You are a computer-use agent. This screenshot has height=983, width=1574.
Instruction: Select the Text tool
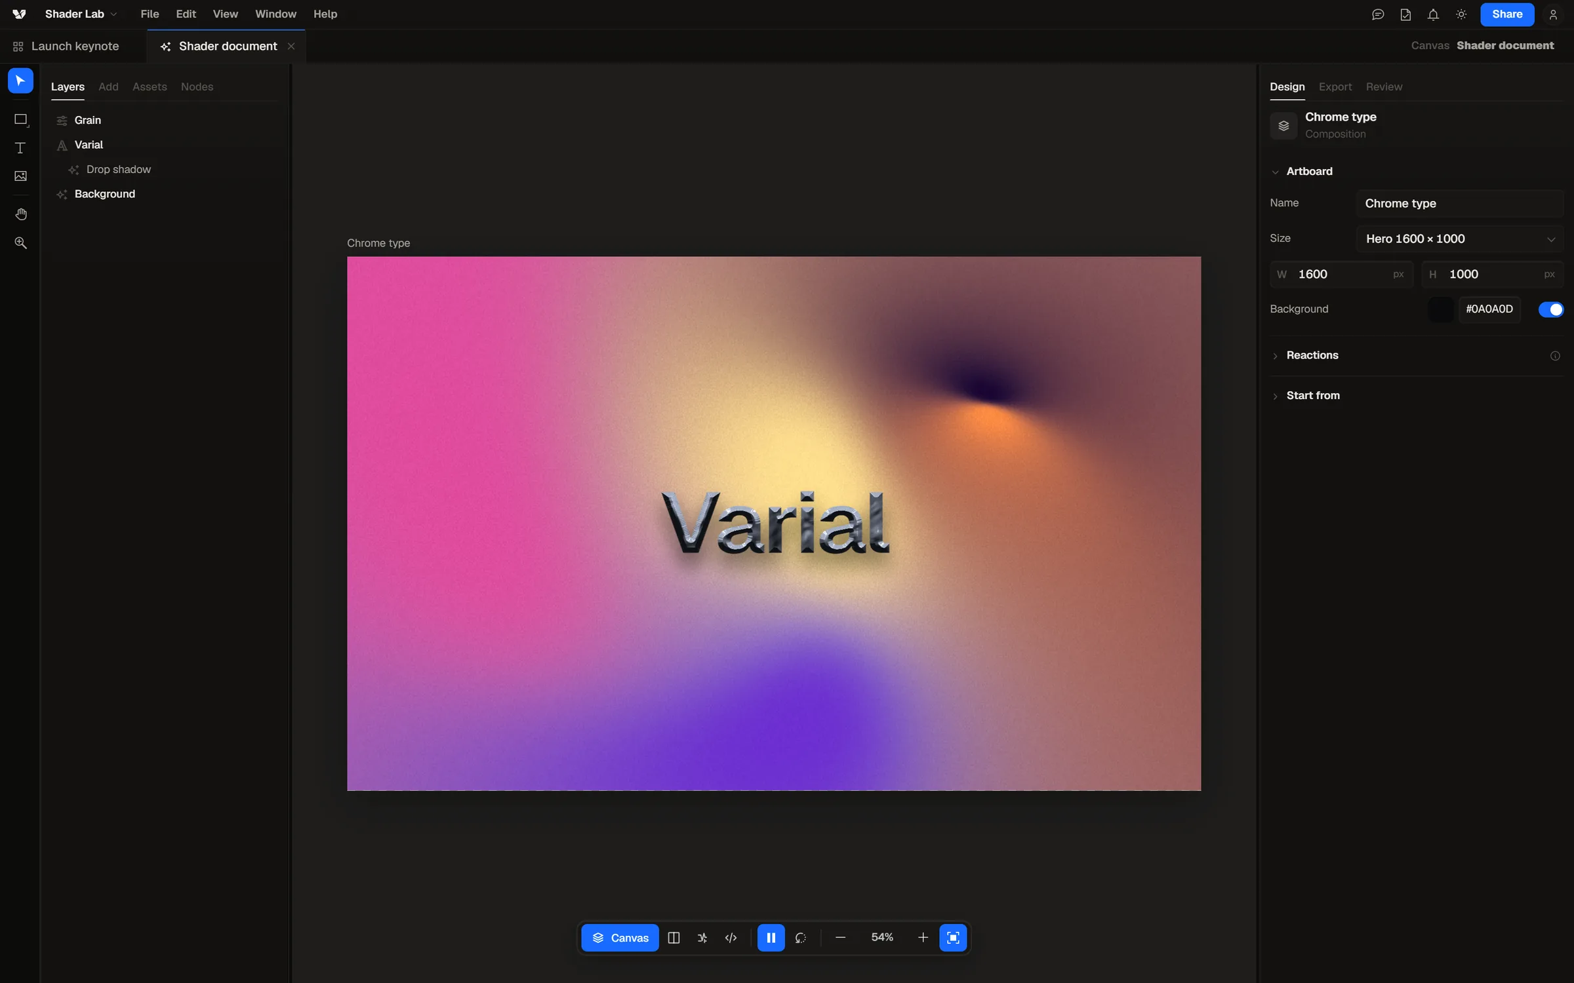click(x=20, y=148)
